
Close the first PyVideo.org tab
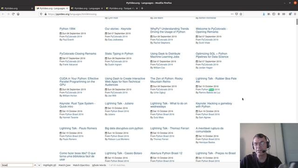coord(32,8)
